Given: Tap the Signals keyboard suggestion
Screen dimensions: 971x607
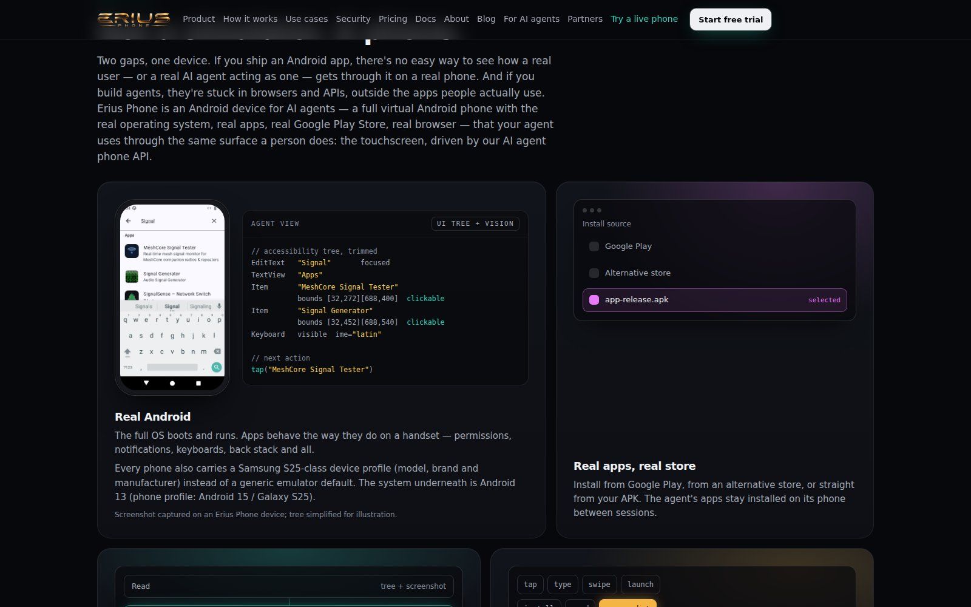Looking at the screenshot, I should coord(144,307).
